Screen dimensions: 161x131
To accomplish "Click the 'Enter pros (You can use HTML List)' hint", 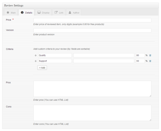I will (x=51, y=100).
